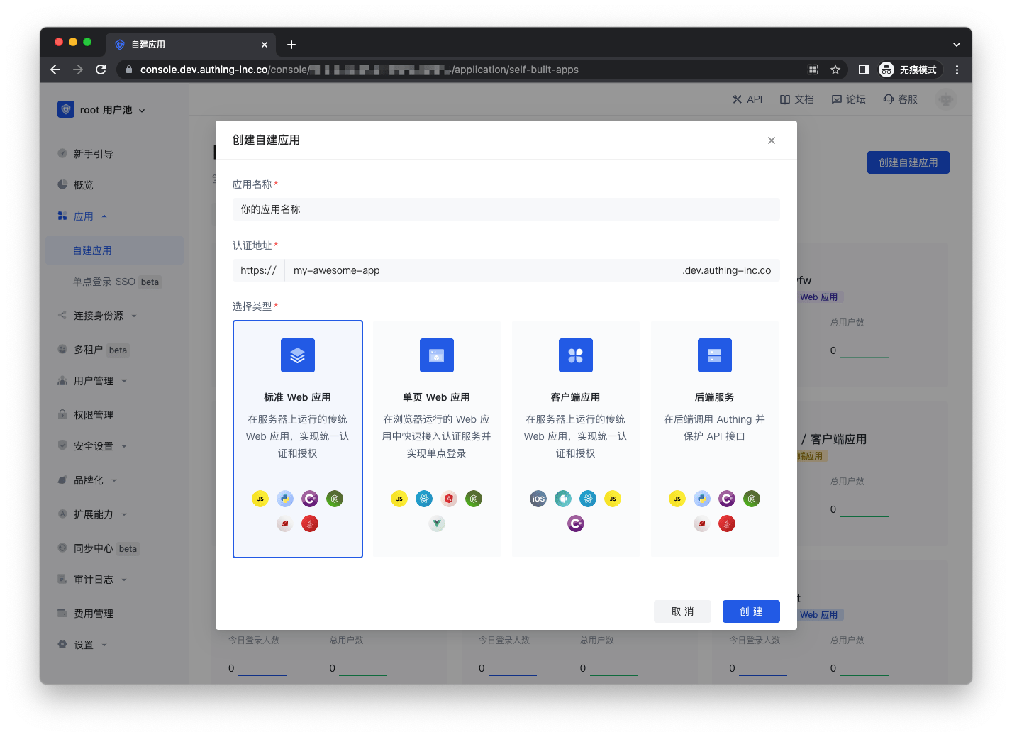Screen dimensions: 1012x737
Task: Open a new browser tab
Action: 291,45
